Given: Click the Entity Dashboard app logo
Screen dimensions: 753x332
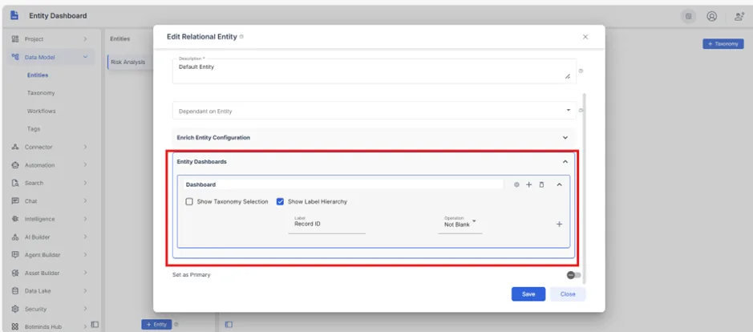Looking at the screenshot, I should [14, 15].
